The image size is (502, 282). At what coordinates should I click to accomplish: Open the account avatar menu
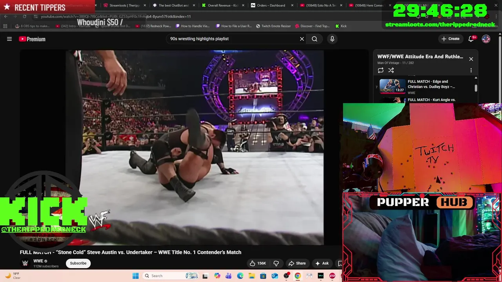[x=486, y=39]
